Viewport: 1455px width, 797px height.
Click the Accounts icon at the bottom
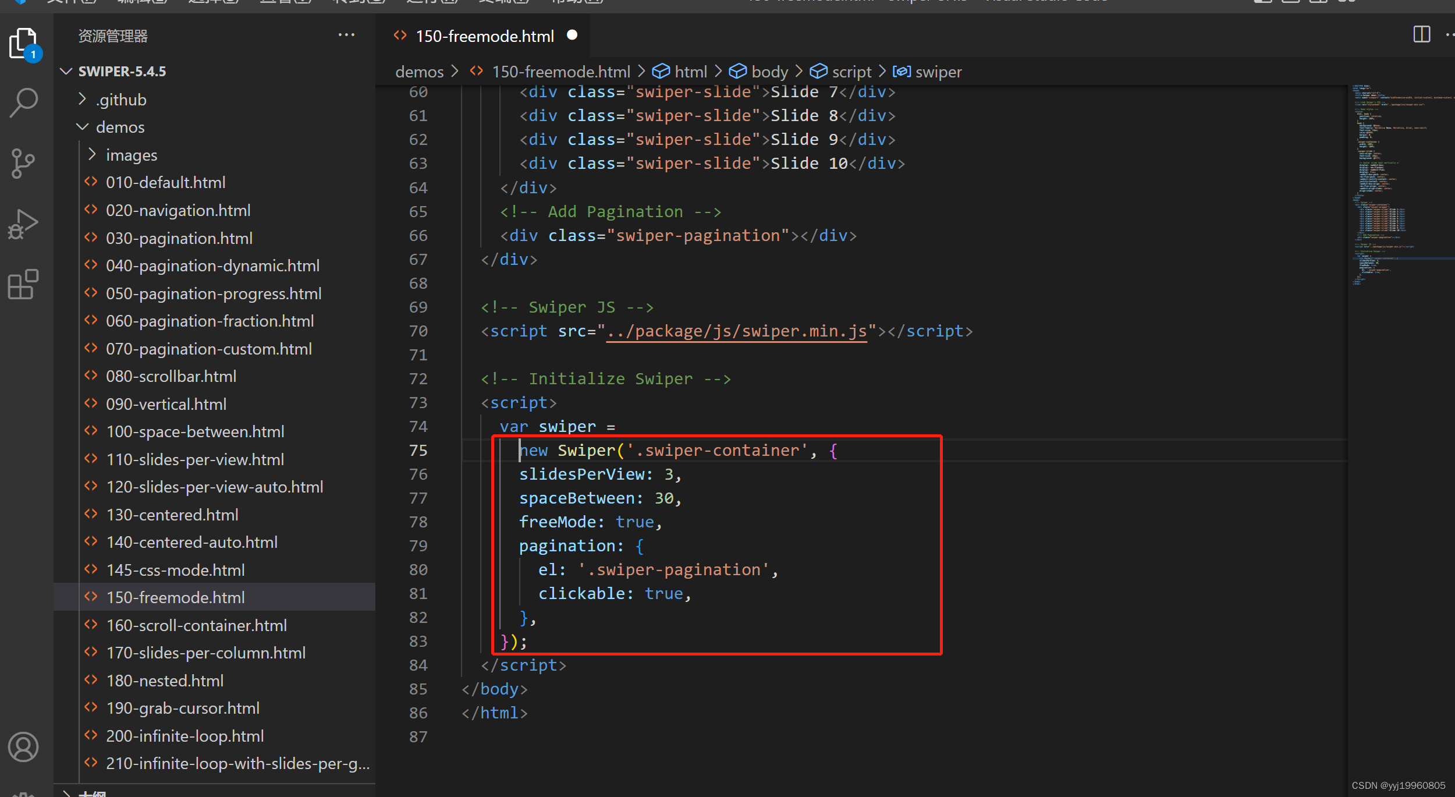[x=23, y=747]
